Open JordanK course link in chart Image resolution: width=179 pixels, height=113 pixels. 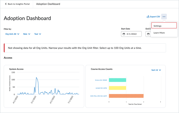(101, 88)
